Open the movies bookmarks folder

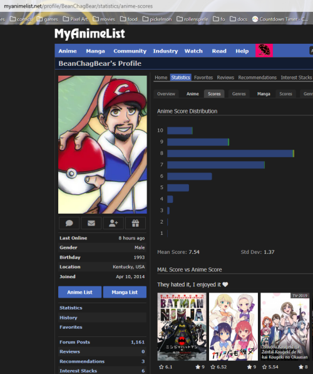[104, 19]
